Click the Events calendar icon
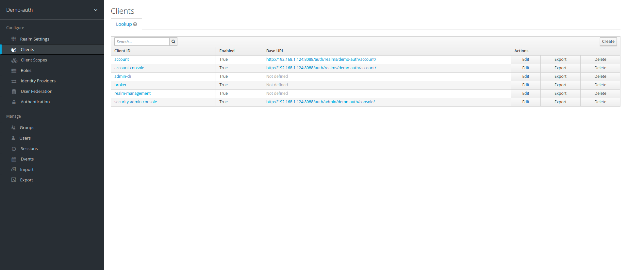Image resolution: width=627 pixels, height=270 pixels. (x=14, y=159)
